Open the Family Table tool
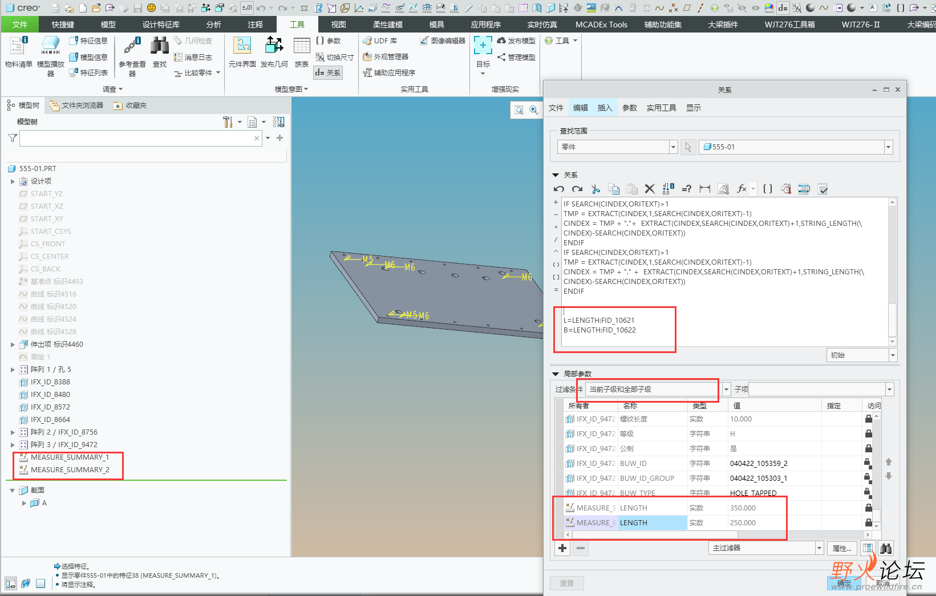Image resolution: width=936 pixels, height=596 pixels. tap(302, 52)
